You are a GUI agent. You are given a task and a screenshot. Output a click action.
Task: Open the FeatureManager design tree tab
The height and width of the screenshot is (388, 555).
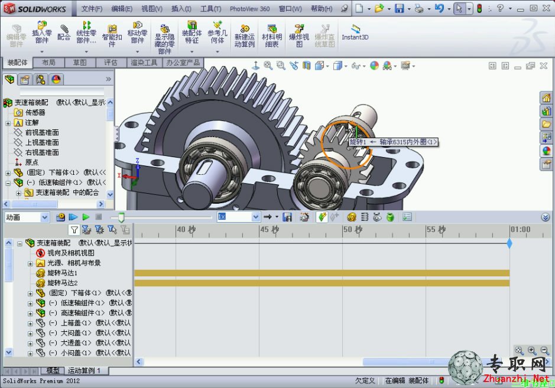9,80
